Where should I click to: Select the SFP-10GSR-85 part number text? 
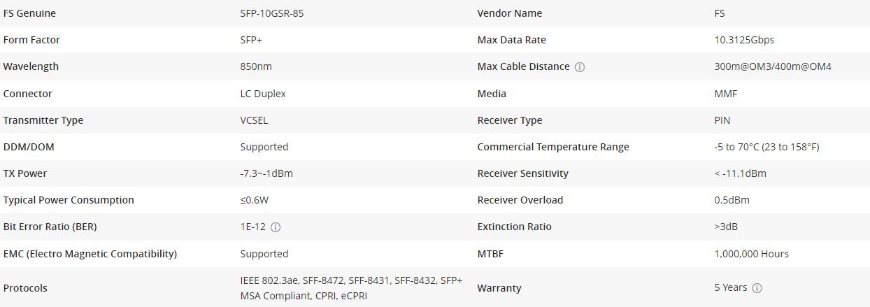click(272, 13)
